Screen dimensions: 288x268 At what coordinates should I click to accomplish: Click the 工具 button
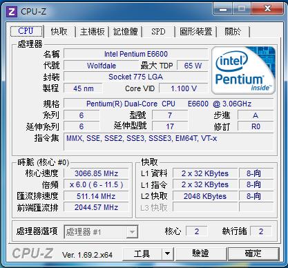(142, 254)
